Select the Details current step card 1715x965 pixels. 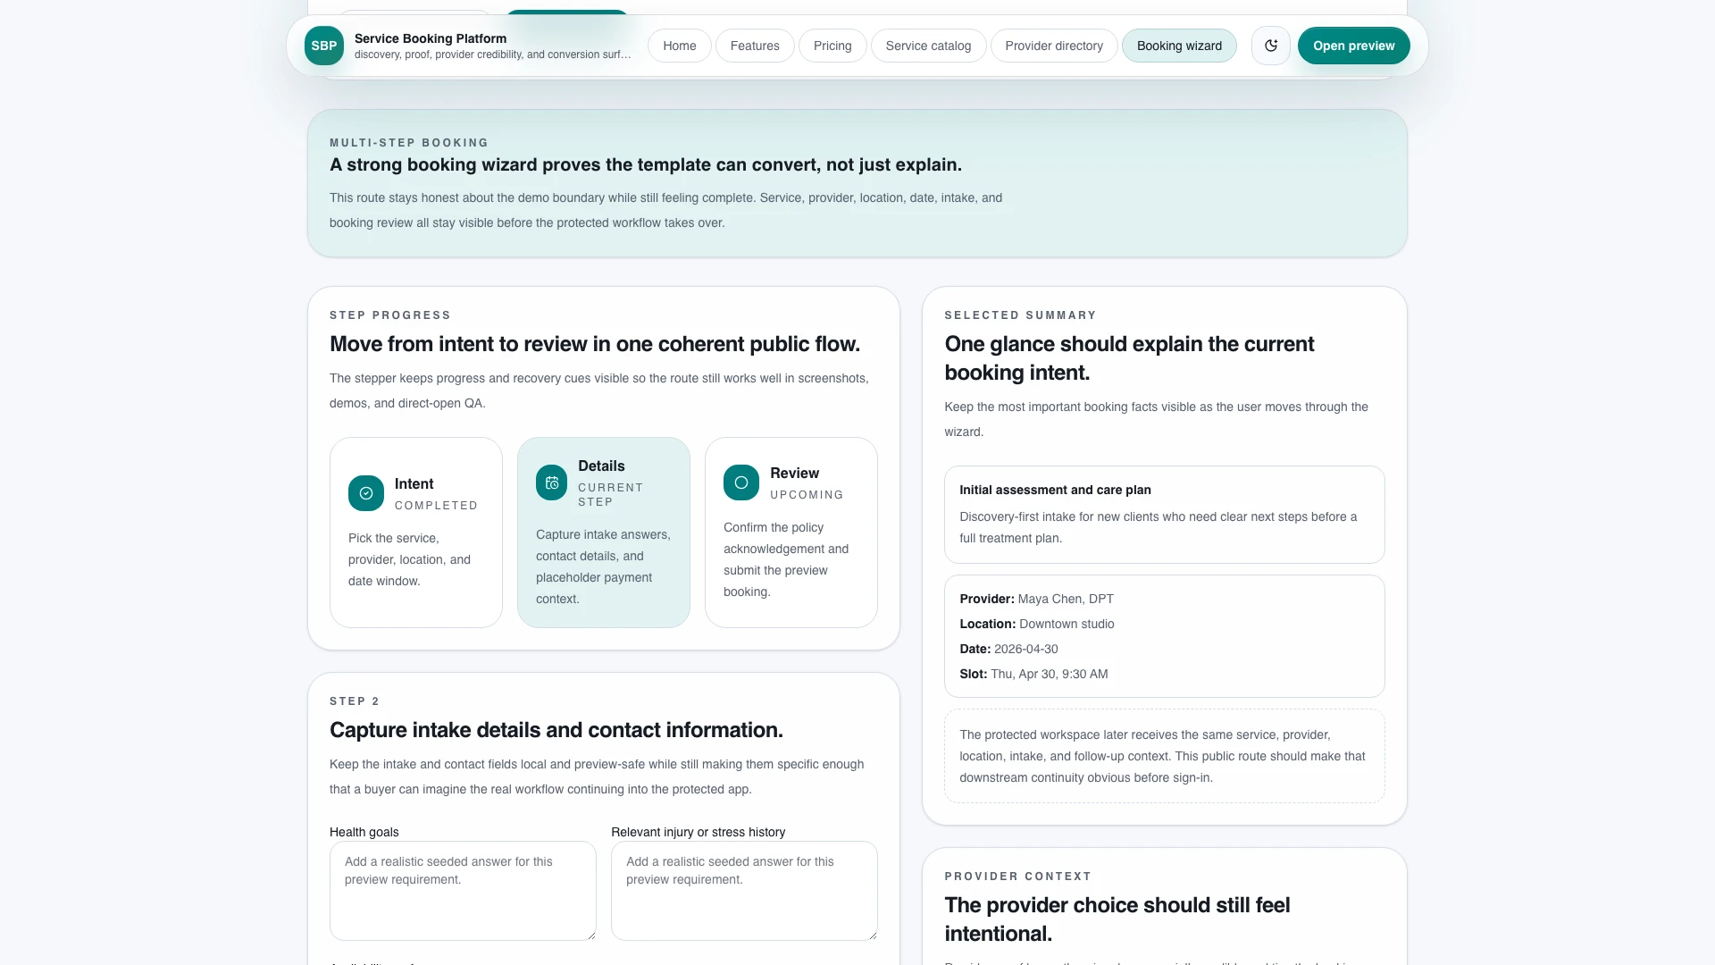(x=604, y=533)
